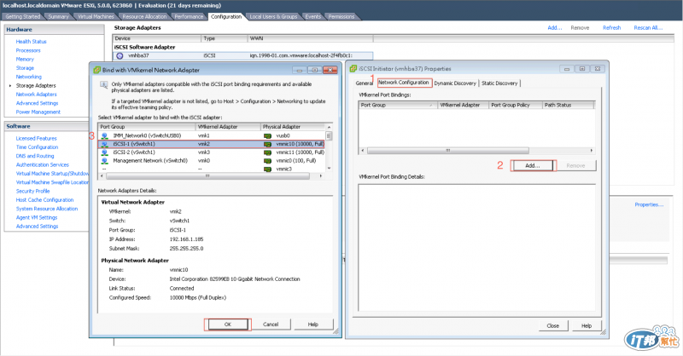Image resolution: width=683 pixels, height=356 pixels.
Task: Click the Rescan All... link
Action: tap(648, 28)
